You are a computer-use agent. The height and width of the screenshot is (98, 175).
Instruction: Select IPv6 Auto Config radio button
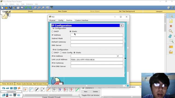[61, 53]
